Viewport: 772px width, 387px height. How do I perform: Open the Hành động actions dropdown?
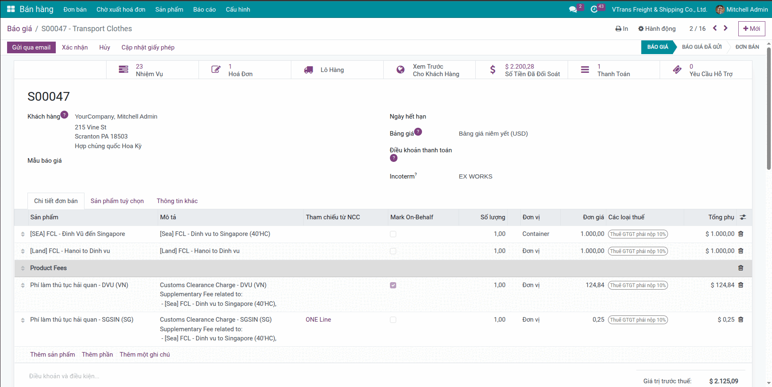(657, 29)
